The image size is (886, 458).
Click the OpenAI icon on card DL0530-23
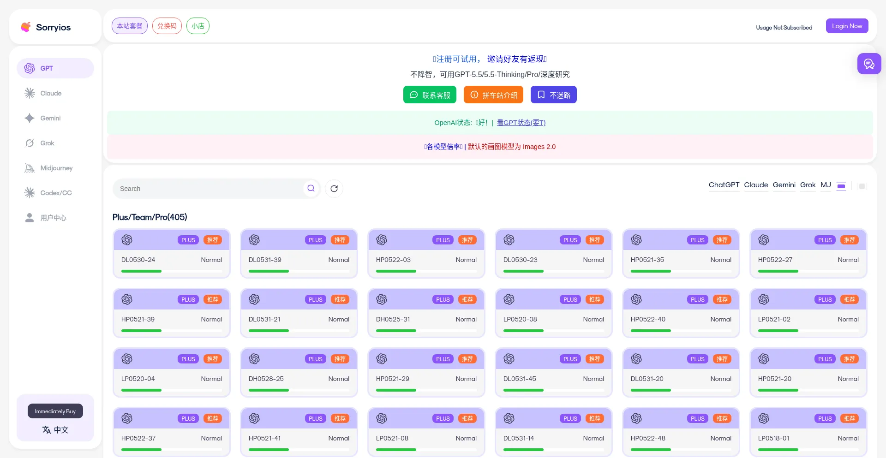click(x=509, y=240)
